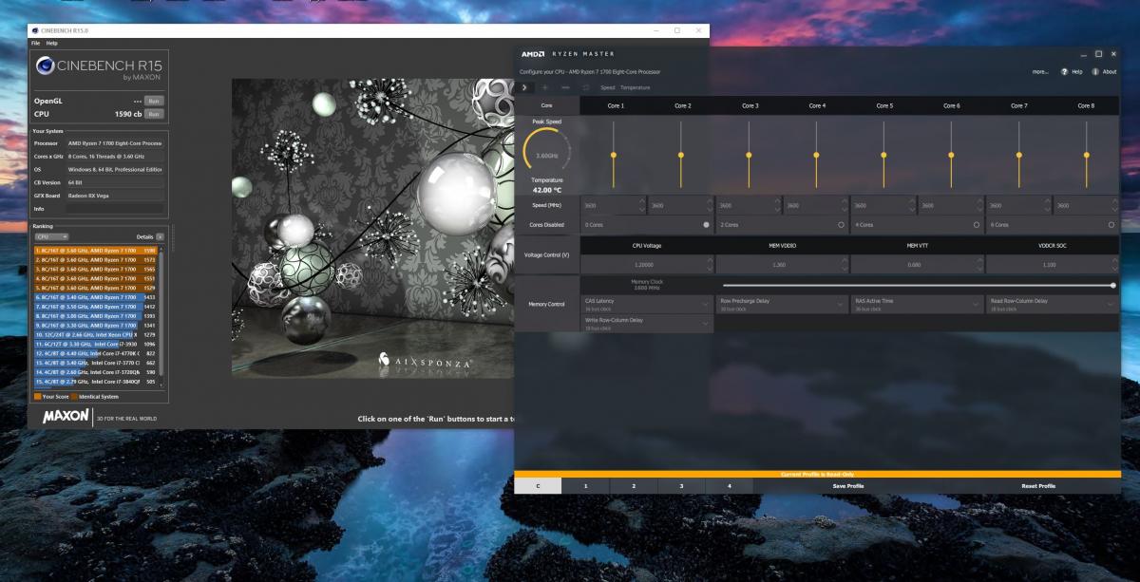
Task: Select the 2 Cores disabled radio button
Action: coord(841,225)
